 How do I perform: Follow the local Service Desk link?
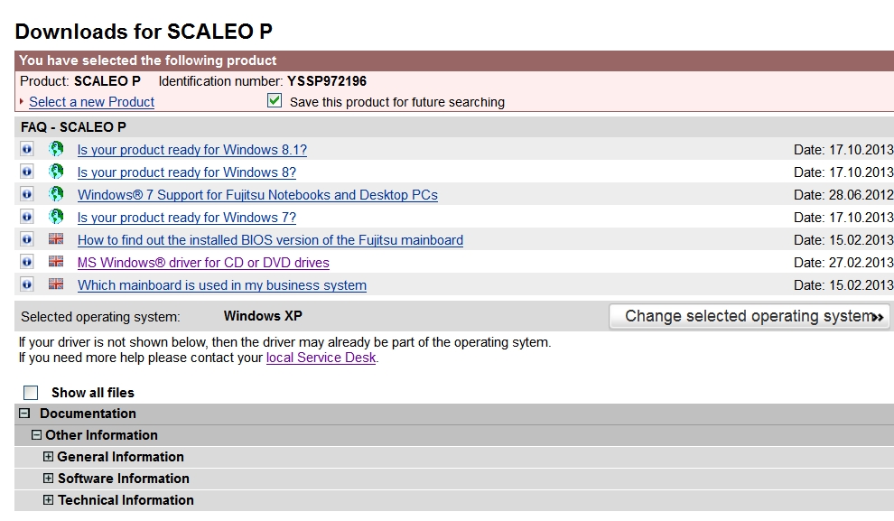point(321,358)
